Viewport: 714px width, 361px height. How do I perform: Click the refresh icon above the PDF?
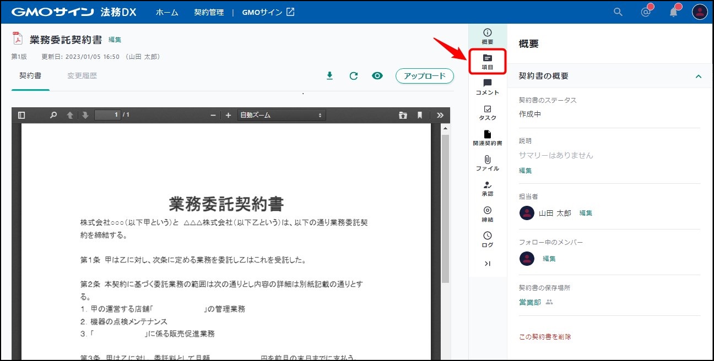[x=354, y=76]
